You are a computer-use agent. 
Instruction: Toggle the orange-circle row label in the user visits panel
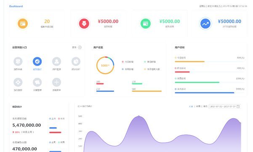pyautogui.click(x=180, y=58)
